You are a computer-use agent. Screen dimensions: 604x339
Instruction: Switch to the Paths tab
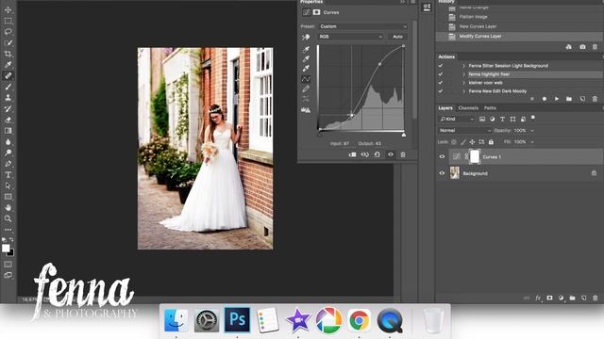click(490, 108)
